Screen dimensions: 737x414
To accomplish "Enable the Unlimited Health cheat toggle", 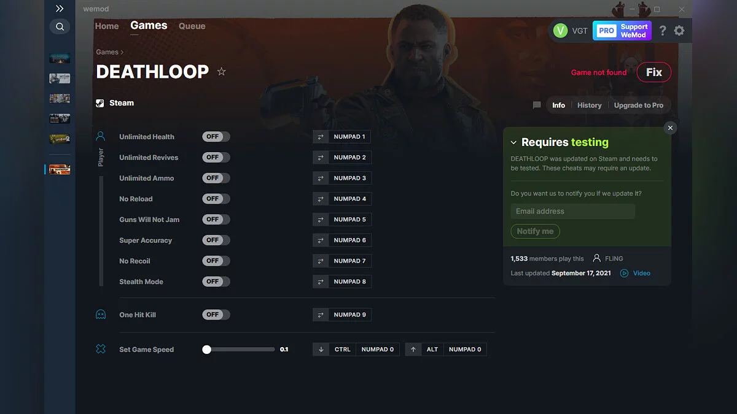I will point(216,136).
